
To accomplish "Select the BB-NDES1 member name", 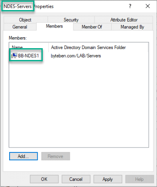I will point(28,56).
